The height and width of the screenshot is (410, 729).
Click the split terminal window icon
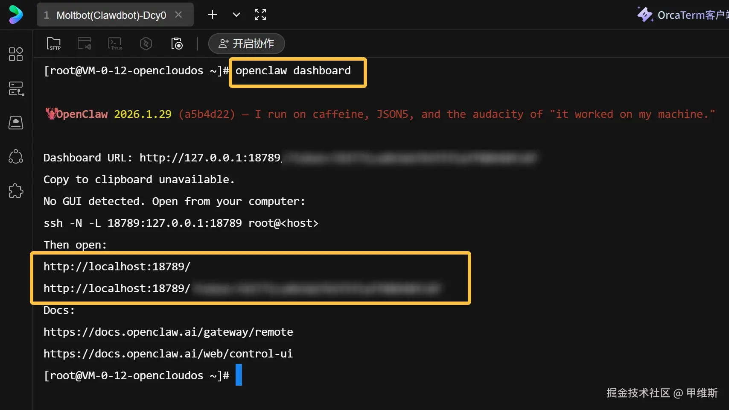click(85, 44)
